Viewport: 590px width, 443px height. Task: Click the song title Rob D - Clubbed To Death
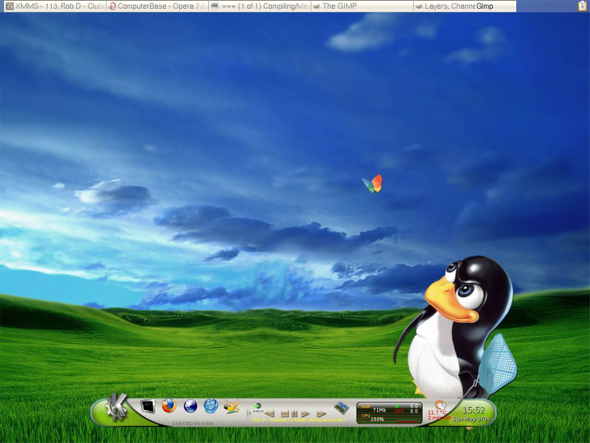click(x=299, y=420)
